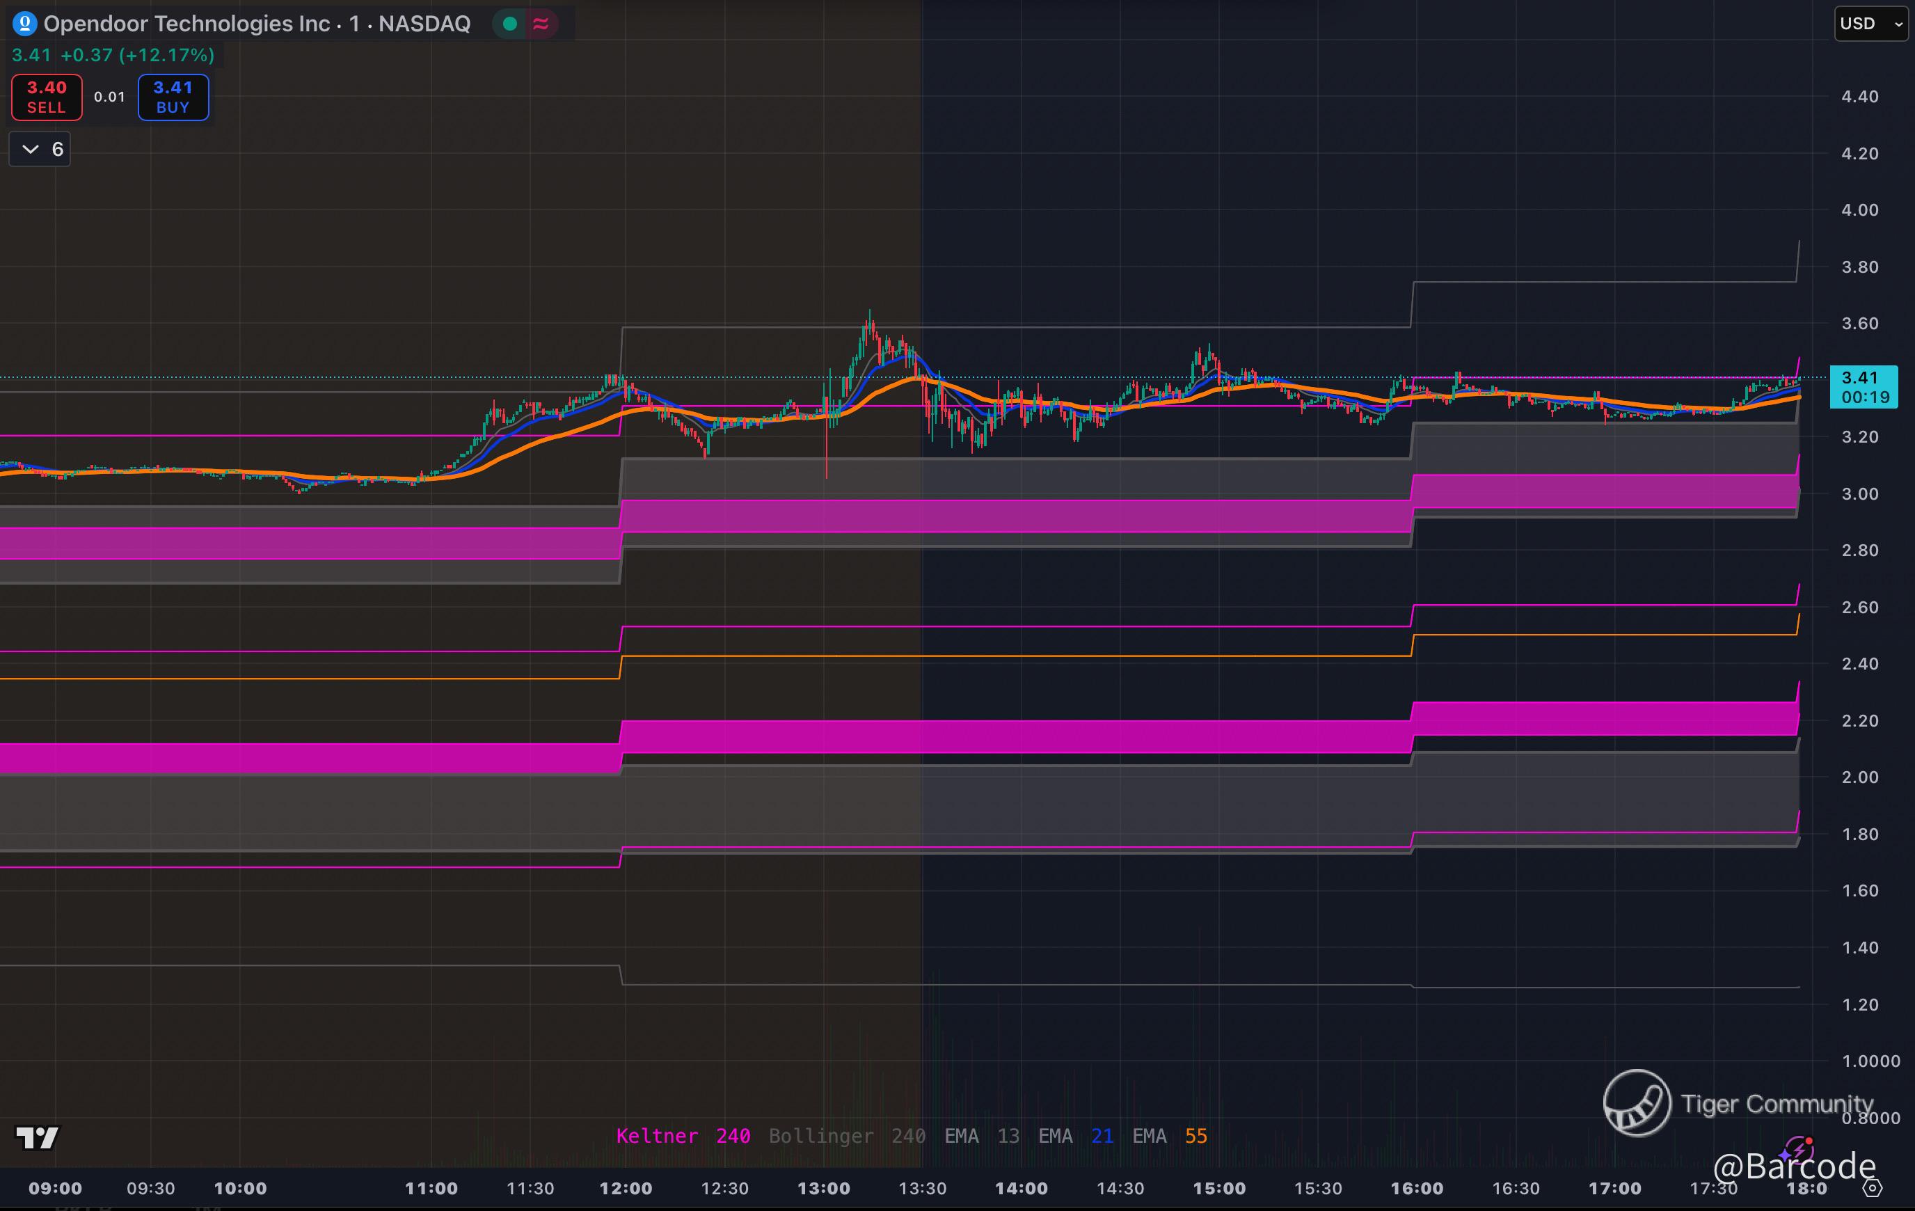The image size is (1915, 1211).
Task: Click the 12:00 time axis label
Action: tap(625, 1189)
